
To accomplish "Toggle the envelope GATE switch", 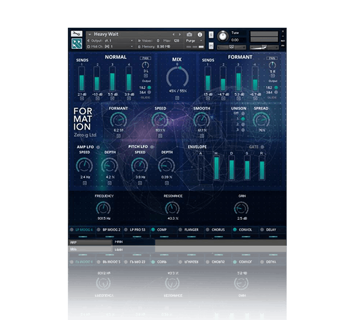I will tap(262, 147).
